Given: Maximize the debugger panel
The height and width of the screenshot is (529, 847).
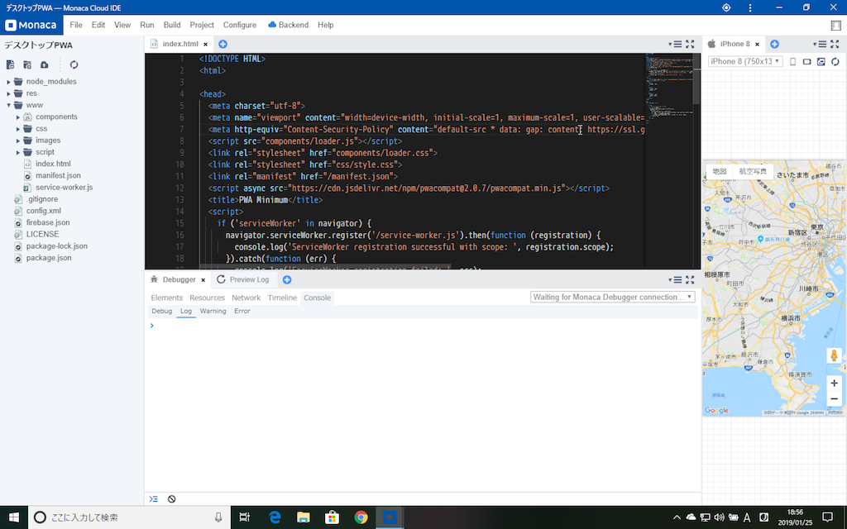Looking at the screenshot, I should 690,279.
